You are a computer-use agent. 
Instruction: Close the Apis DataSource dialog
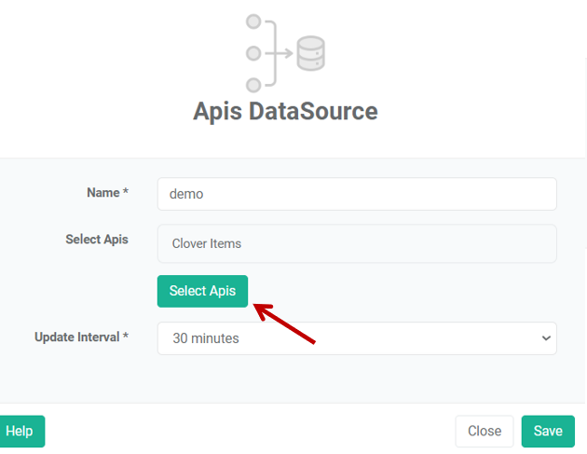[485, 431]
